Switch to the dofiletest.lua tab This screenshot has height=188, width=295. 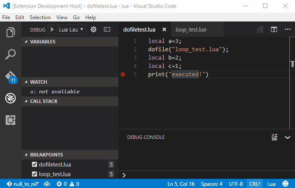[x=139, y=30]
